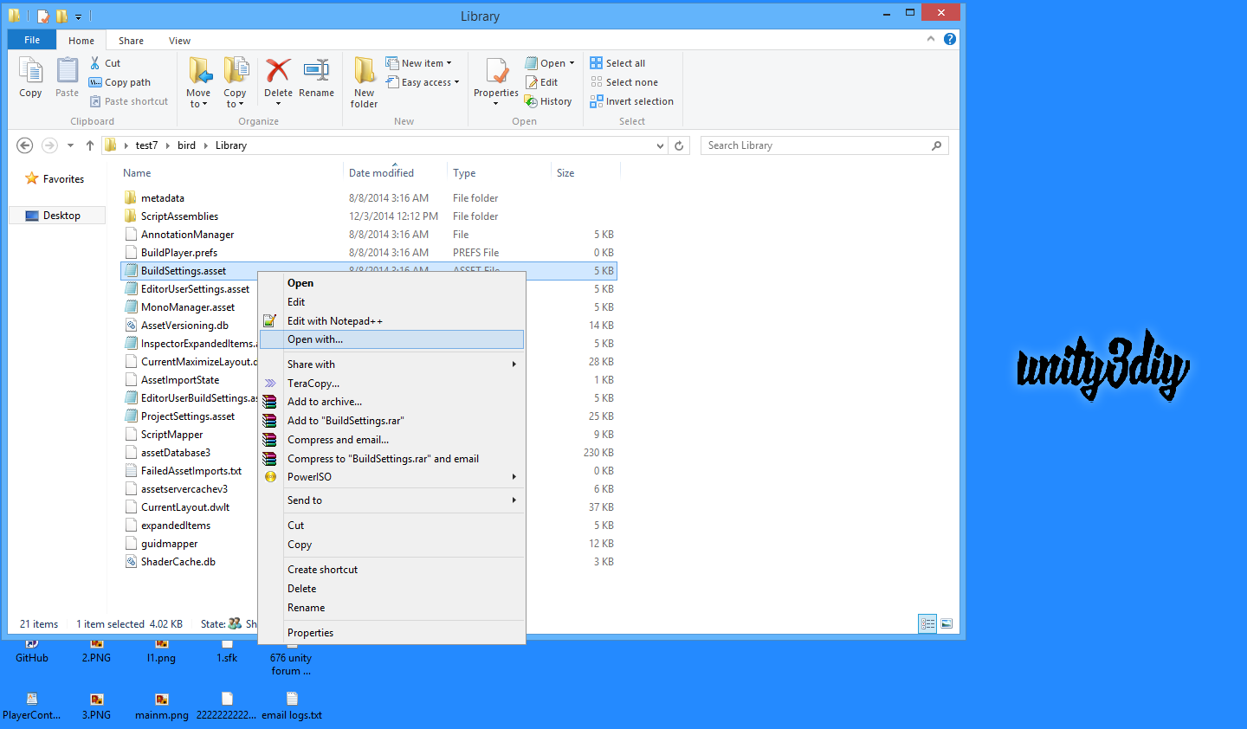
Task: Click the Up one level arrow
Action: 90,145
